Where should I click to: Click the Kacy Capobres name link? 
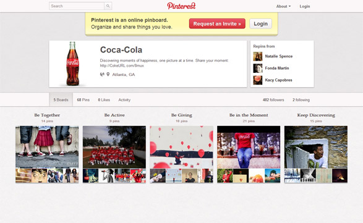click(x=278, y=80)
